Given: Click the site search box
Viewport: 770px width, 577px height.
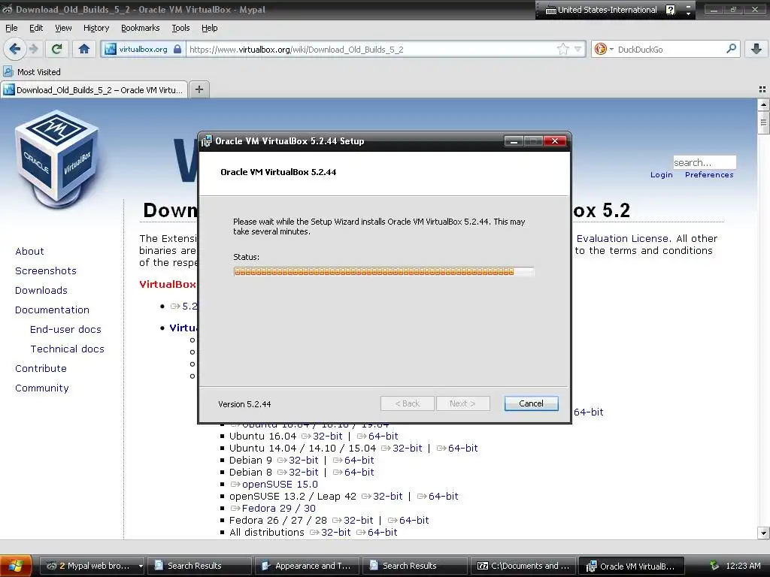Looking at the screenshot, I should [704, 162].
